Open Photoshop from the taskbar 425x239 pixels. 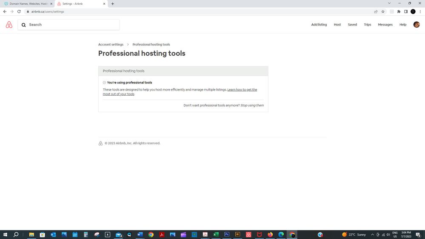[x=227, y=234]
